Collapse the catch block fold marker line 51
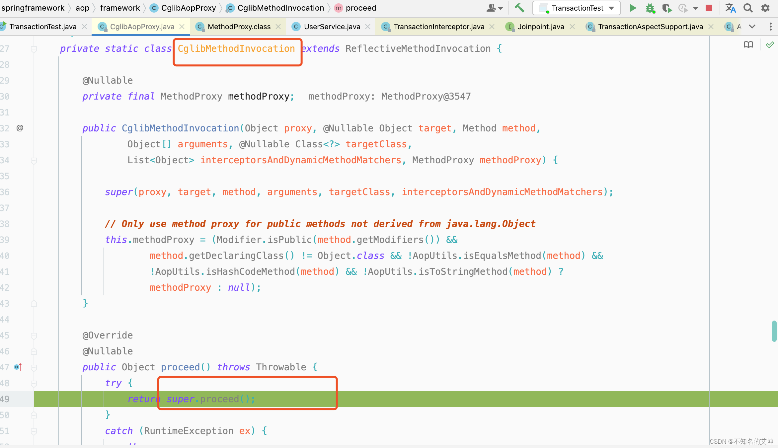Viewport: 778px width, 448px height. tap(34, 431)
